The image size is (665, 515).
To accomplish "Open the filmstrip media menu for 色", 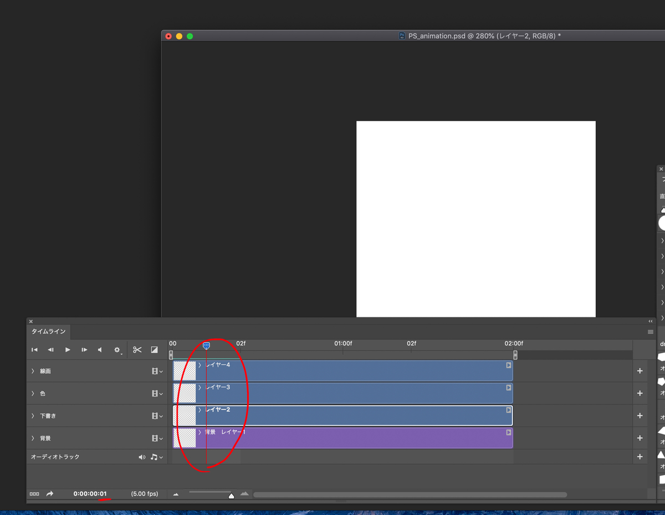I will pyautogui.click(x=157, y=393).
